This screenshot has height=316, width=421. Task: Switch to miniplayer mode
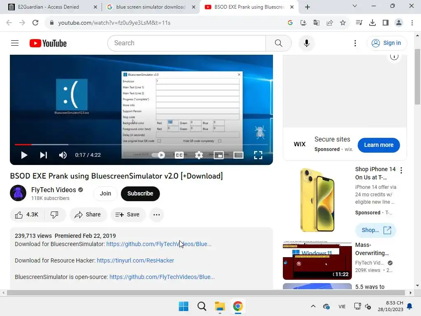coord(219,155)
